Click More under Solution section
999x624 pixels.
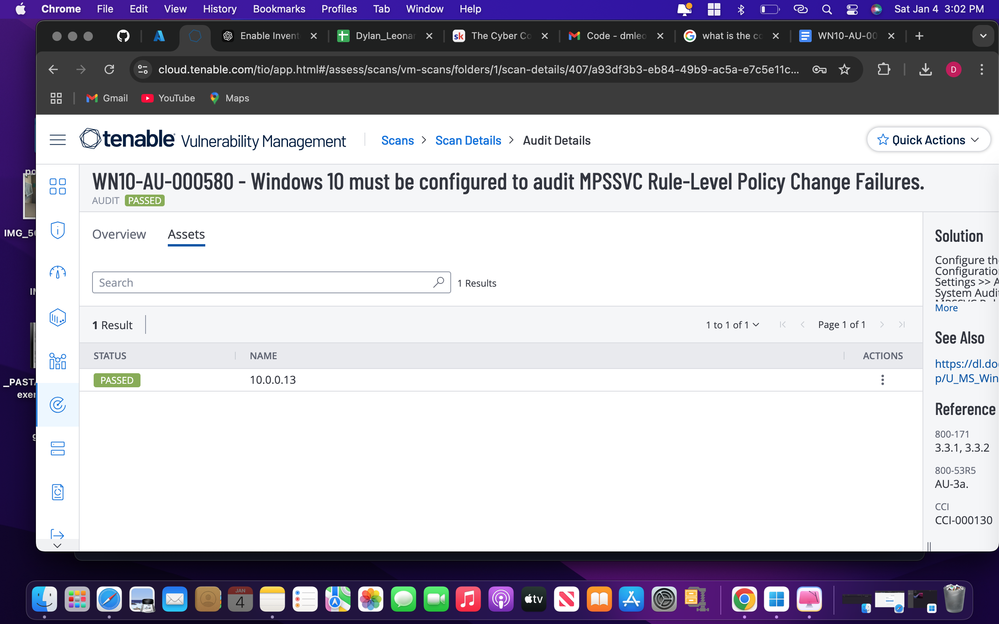[x=946, y=308]
